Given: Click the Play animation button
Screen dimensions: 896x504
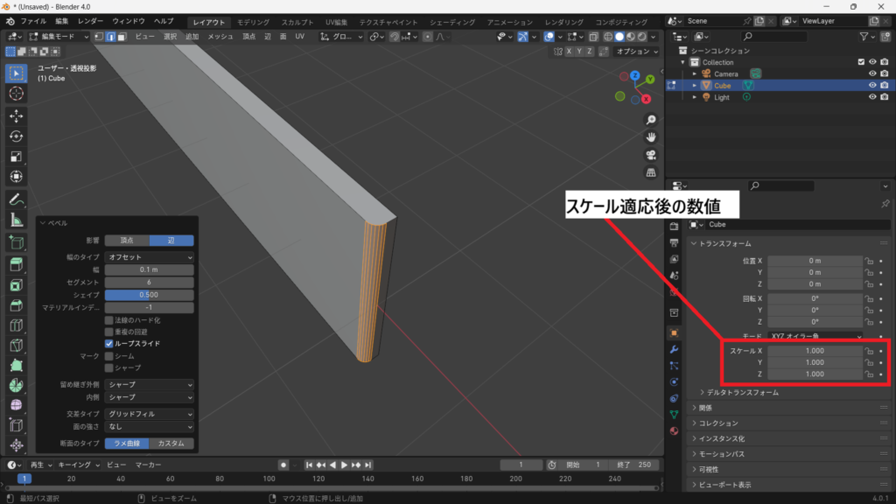Looking at the screenshot, I should [x=344, y=465].
